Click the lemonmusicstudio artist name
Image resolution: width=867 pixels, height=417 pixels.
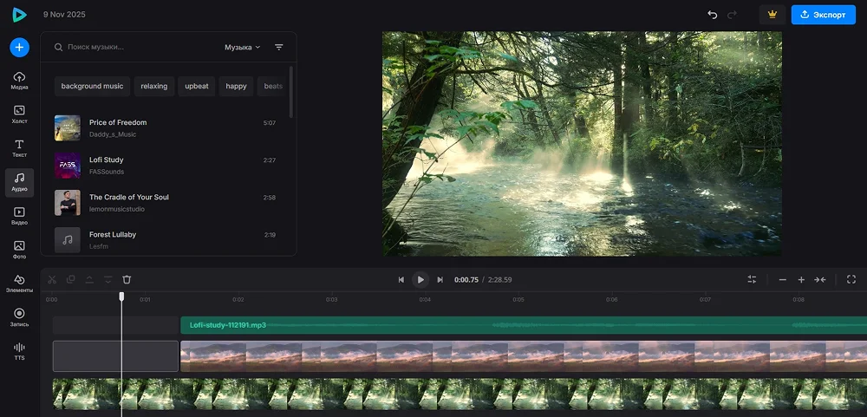pyautogui.click(x=117, y=209)
